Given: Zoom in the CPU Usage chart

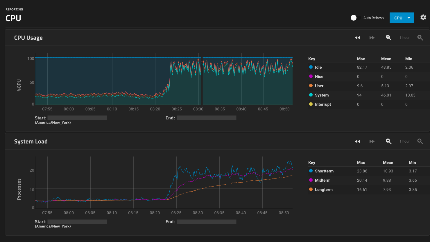Looking at the screenshot, I should tap(420, 38).
